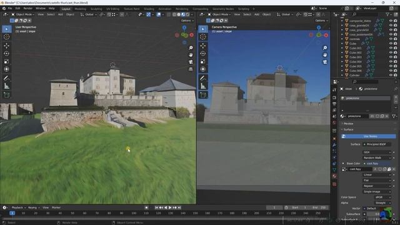The image size is (400, 225).
Task: Select the Annotate tool in left viewport
Action: click(7, 78)
